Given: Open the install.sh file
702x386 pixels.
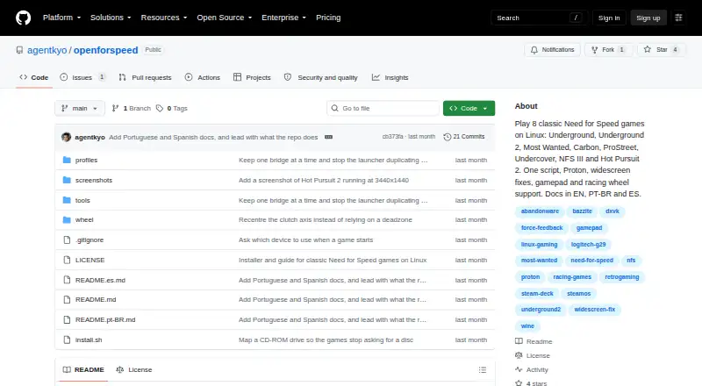Looking at the screenshot, I should pos(89,340).
